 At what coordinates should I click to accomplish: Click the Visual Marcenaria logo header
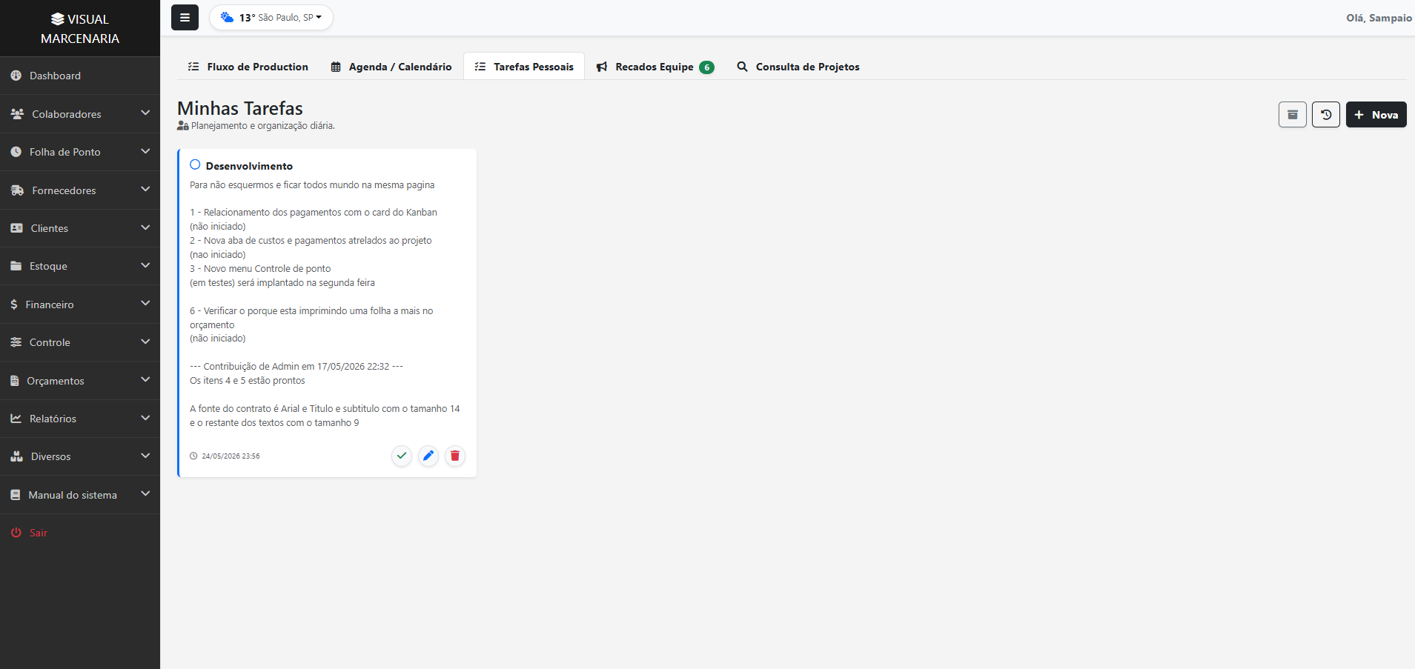(x=80, y=28)
